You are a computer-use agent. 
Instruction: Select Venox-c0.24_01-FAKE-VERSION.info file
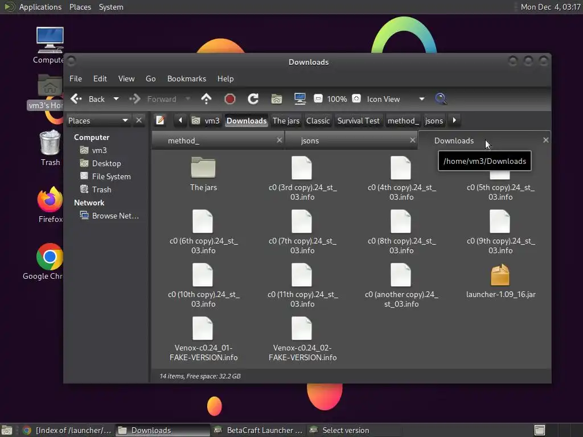click(203, 328)
